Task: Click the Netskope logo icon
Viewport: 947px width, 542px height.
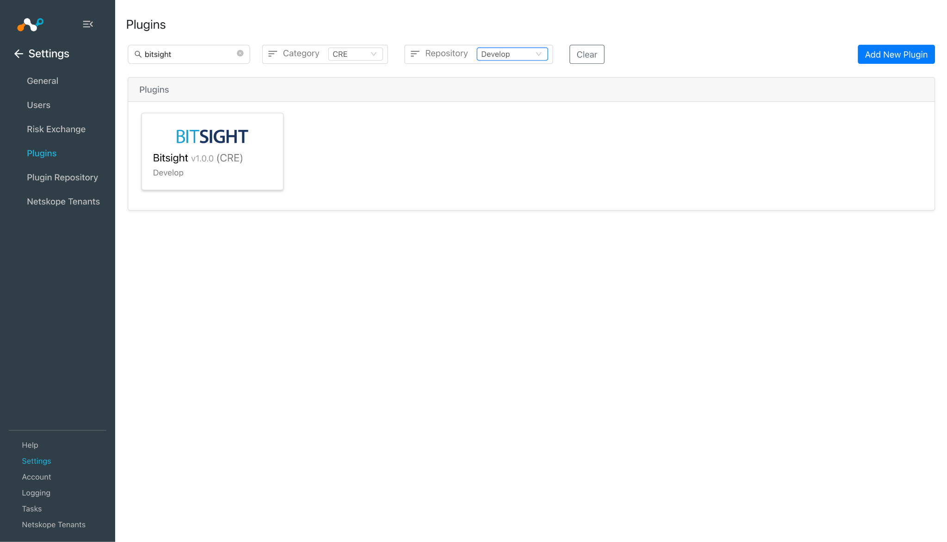Action: click(x=31, y=25)
